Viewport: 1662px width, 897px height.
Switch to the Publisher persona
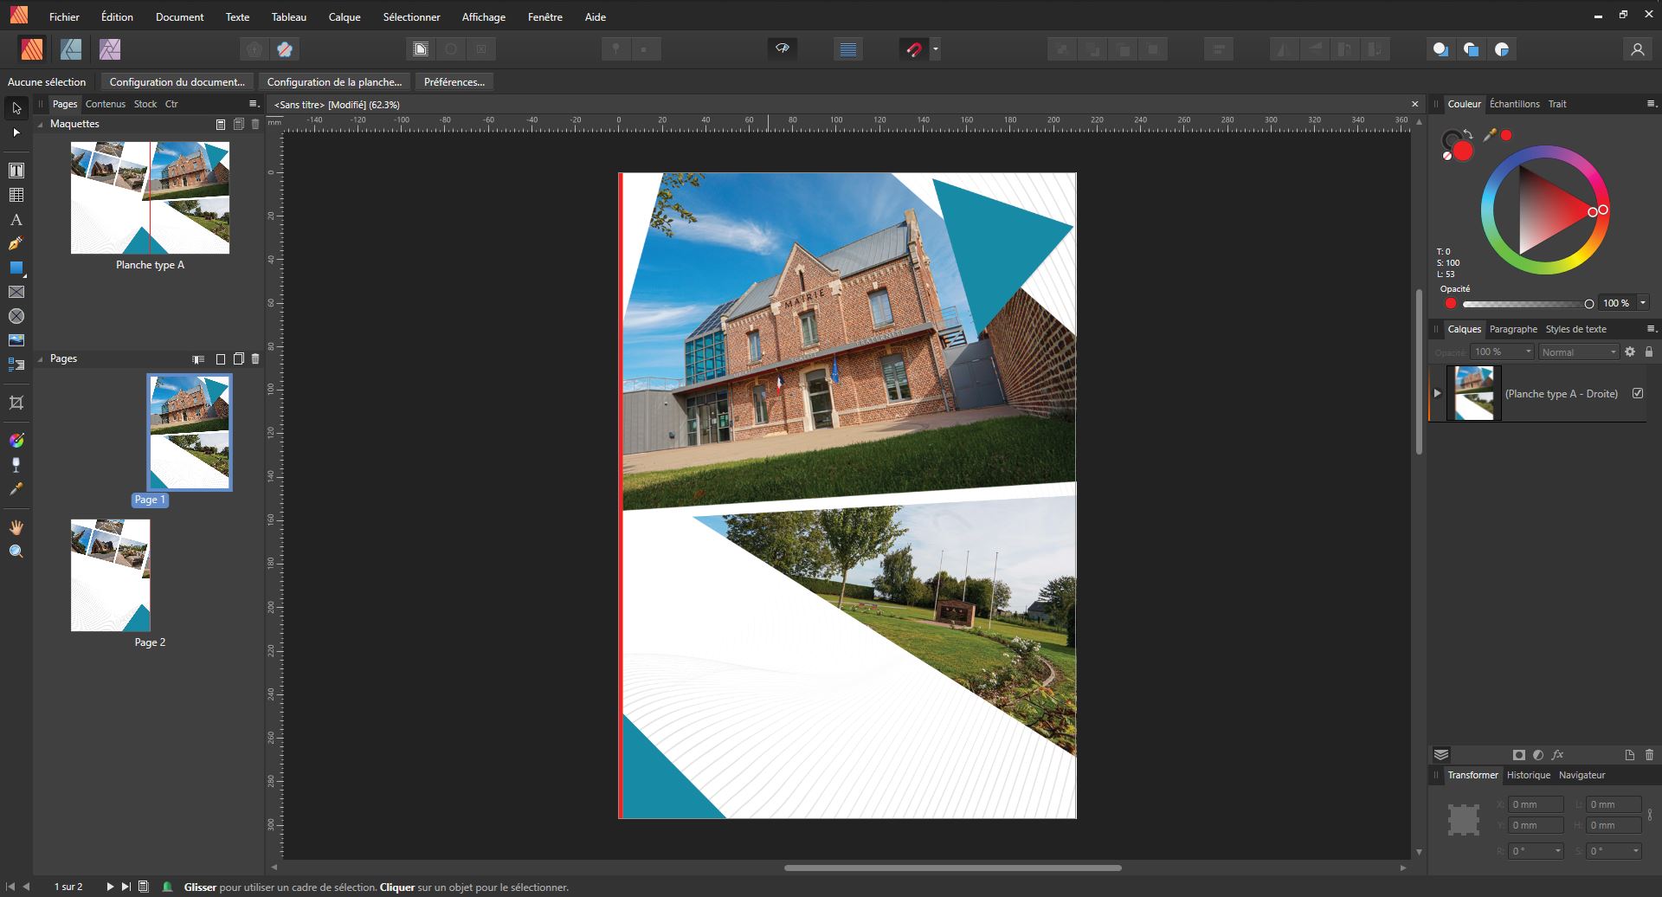[x=32, y=49]
